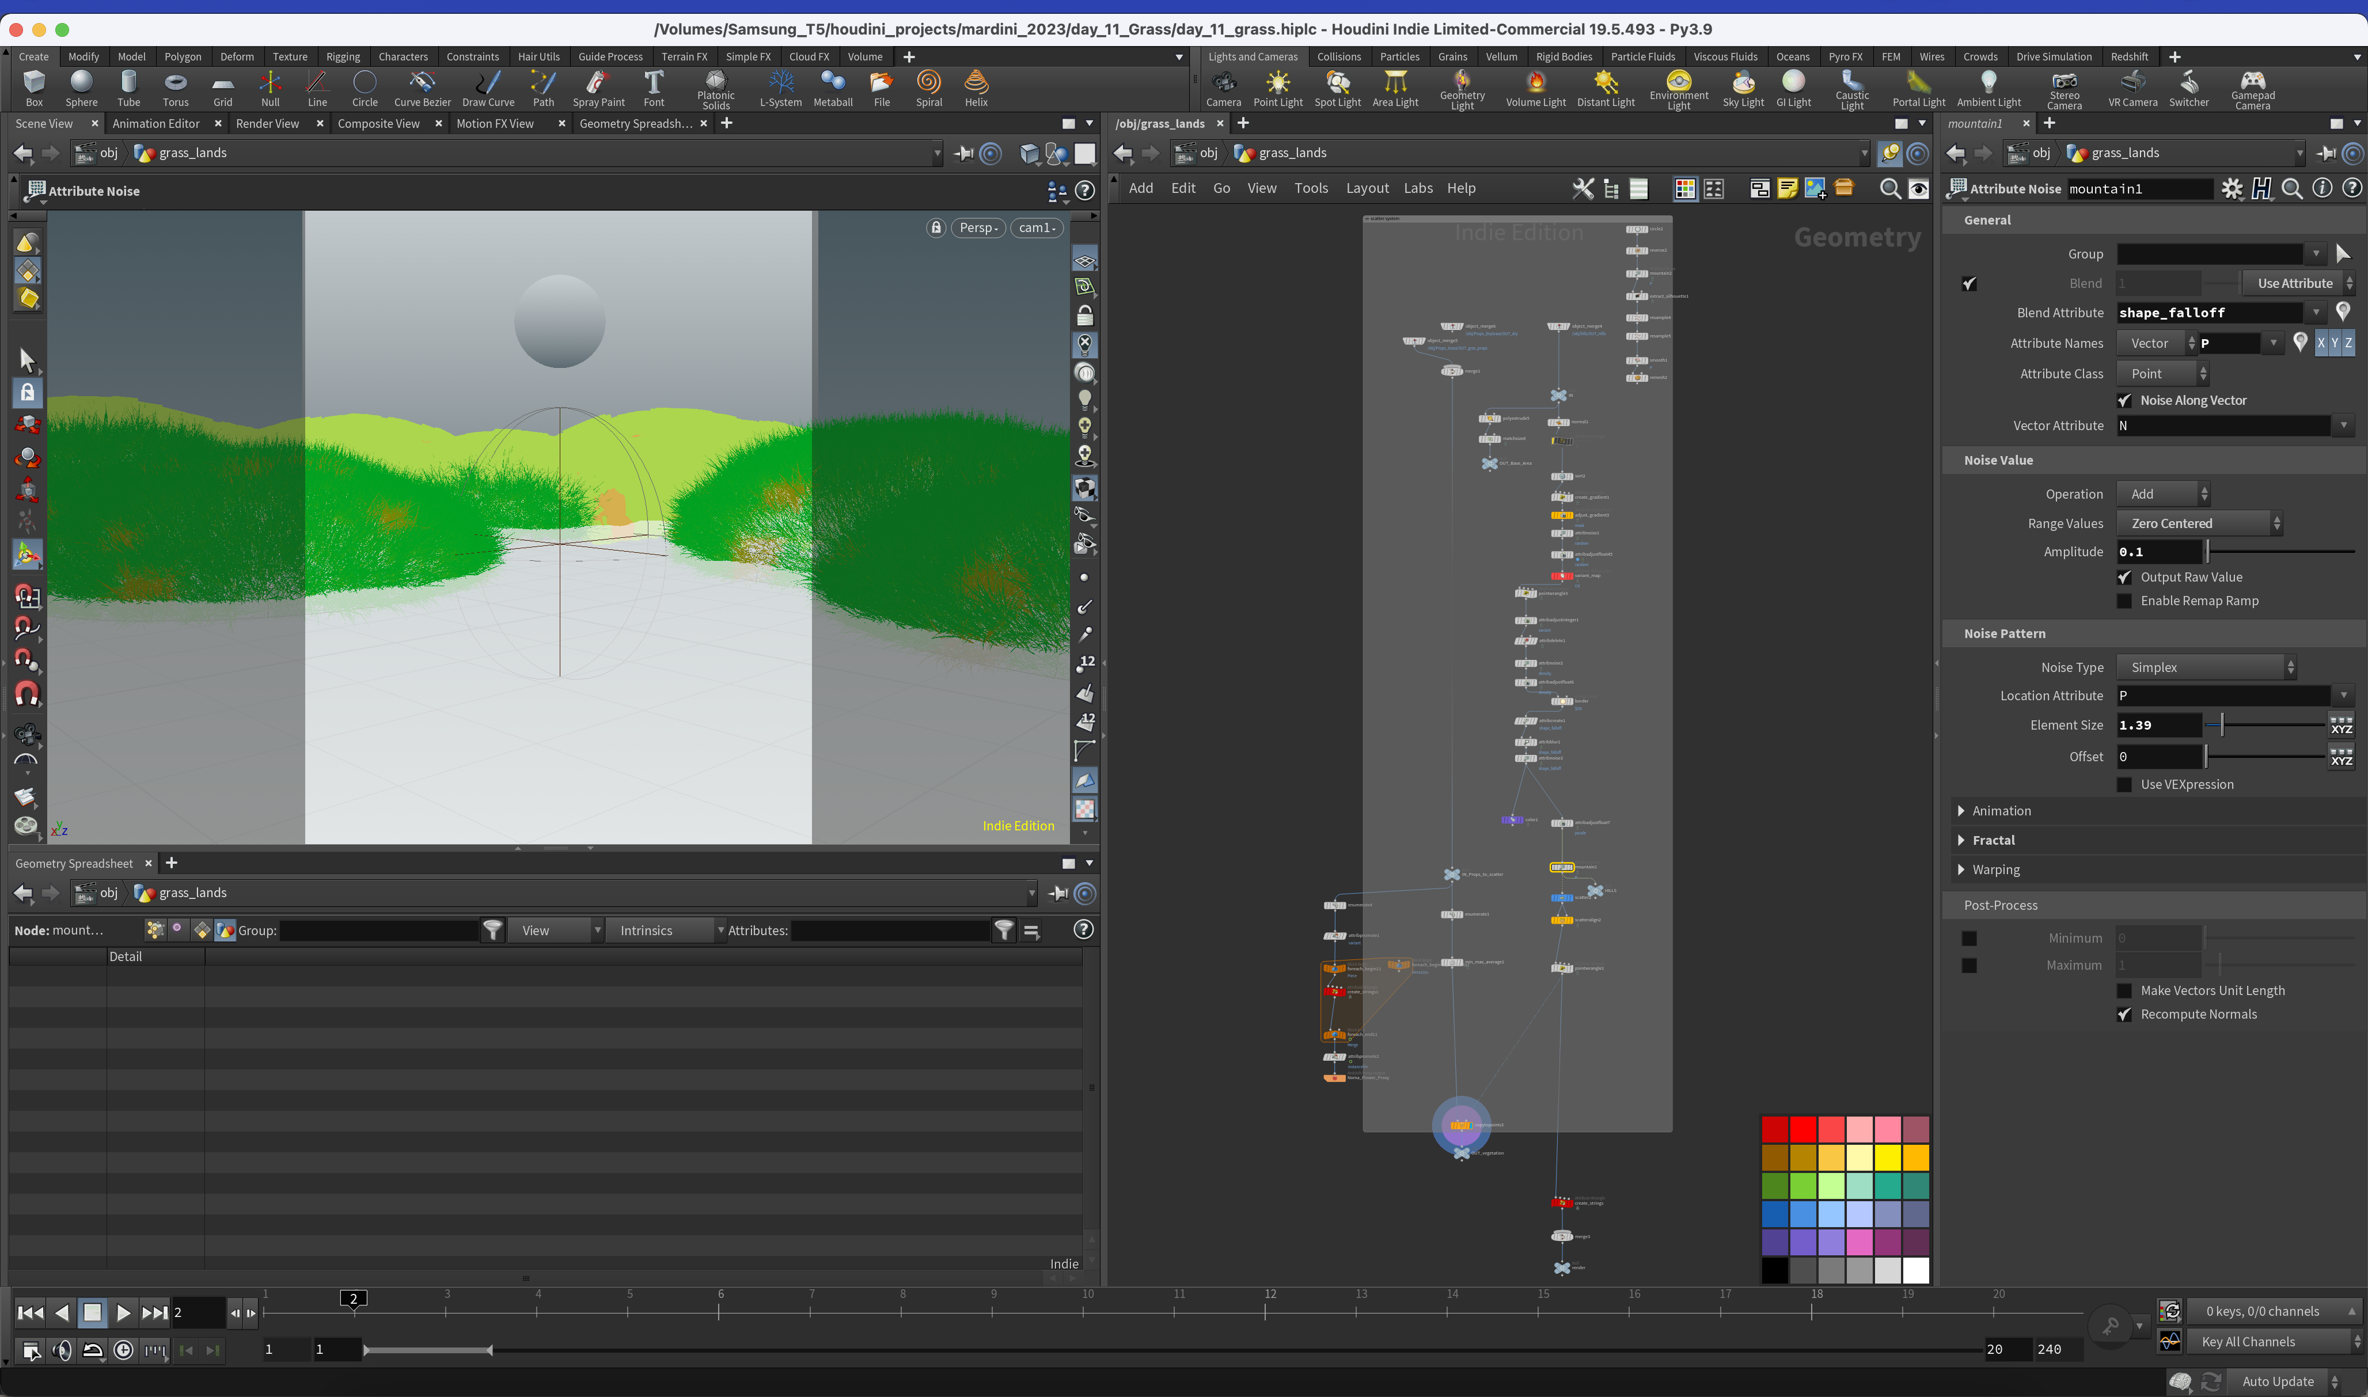Image resolution: width=2368 pixels, height=1397 pixels.
Task: Click the Sky Light shelf icon
Action: (x=1743, y=89)
